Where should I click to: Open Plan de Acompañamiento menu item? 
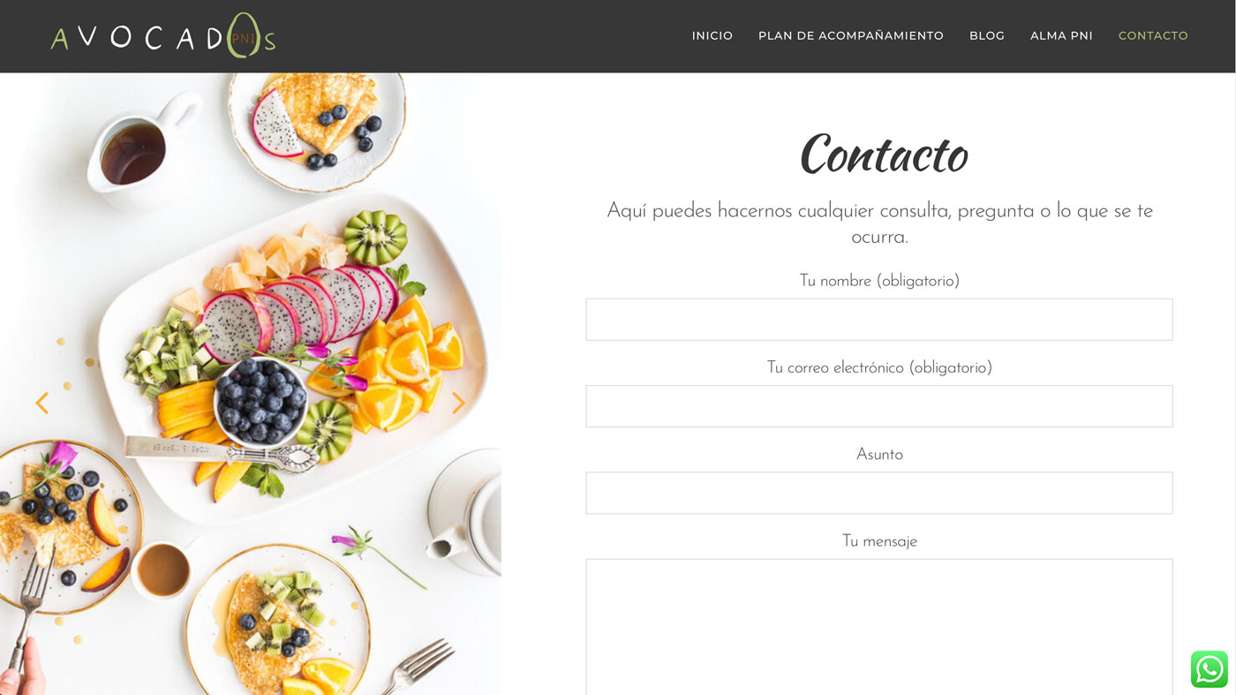(x=851, y=36)
